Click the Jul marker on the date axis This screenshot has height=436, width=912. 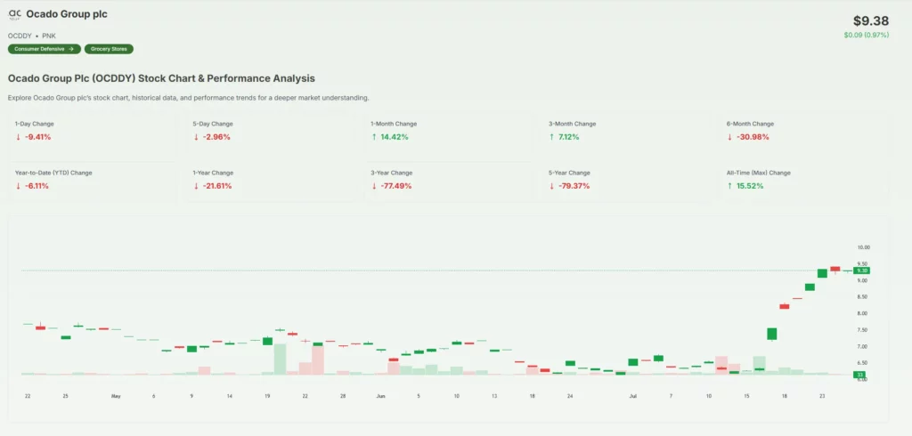click(x=633, y=394)
